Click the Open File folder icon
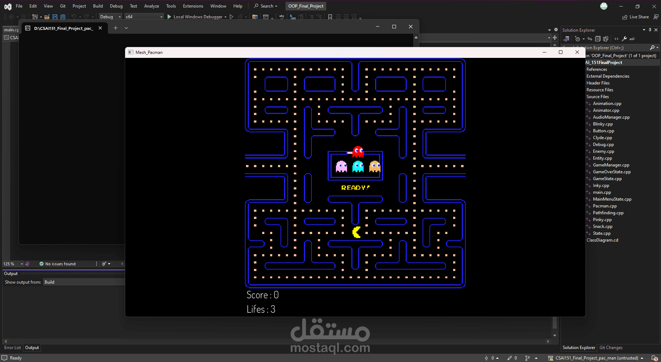Screen dimensions: 661x362 (x=47, y=17)
